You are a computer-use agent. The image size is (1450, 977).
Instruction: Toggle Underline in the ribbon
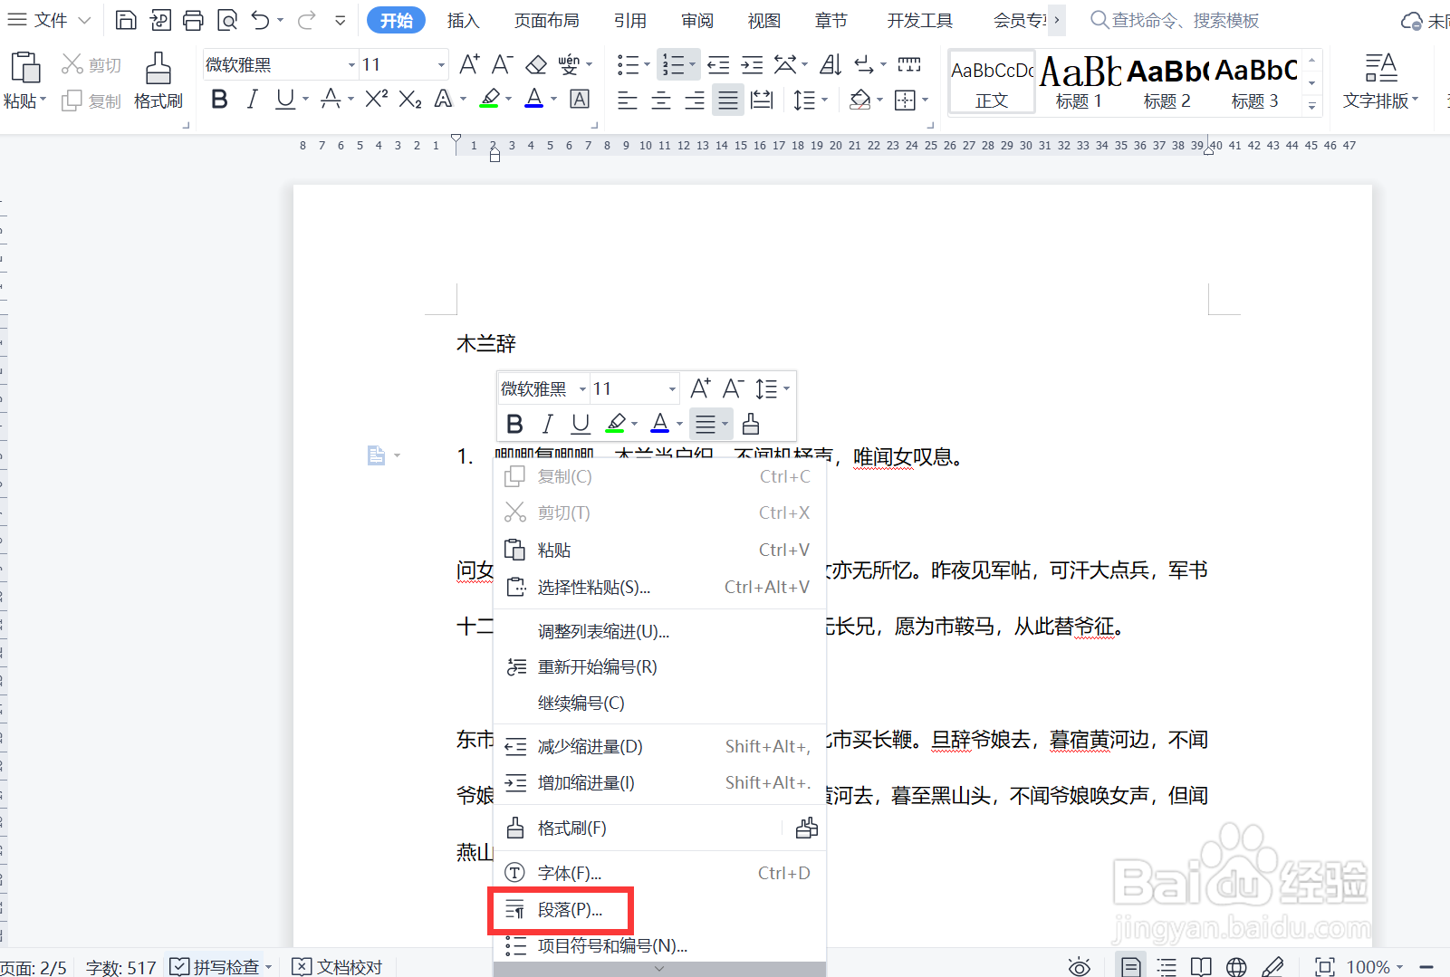[x=285, y=100]
